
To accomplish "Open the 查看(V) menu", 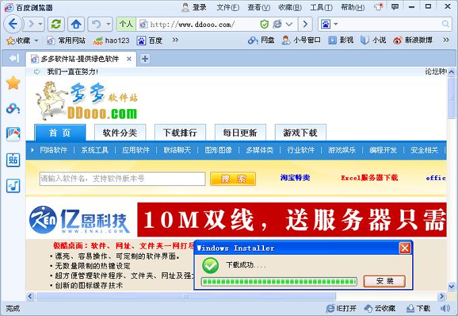I will pyautogui.click(x=259, y=7).
